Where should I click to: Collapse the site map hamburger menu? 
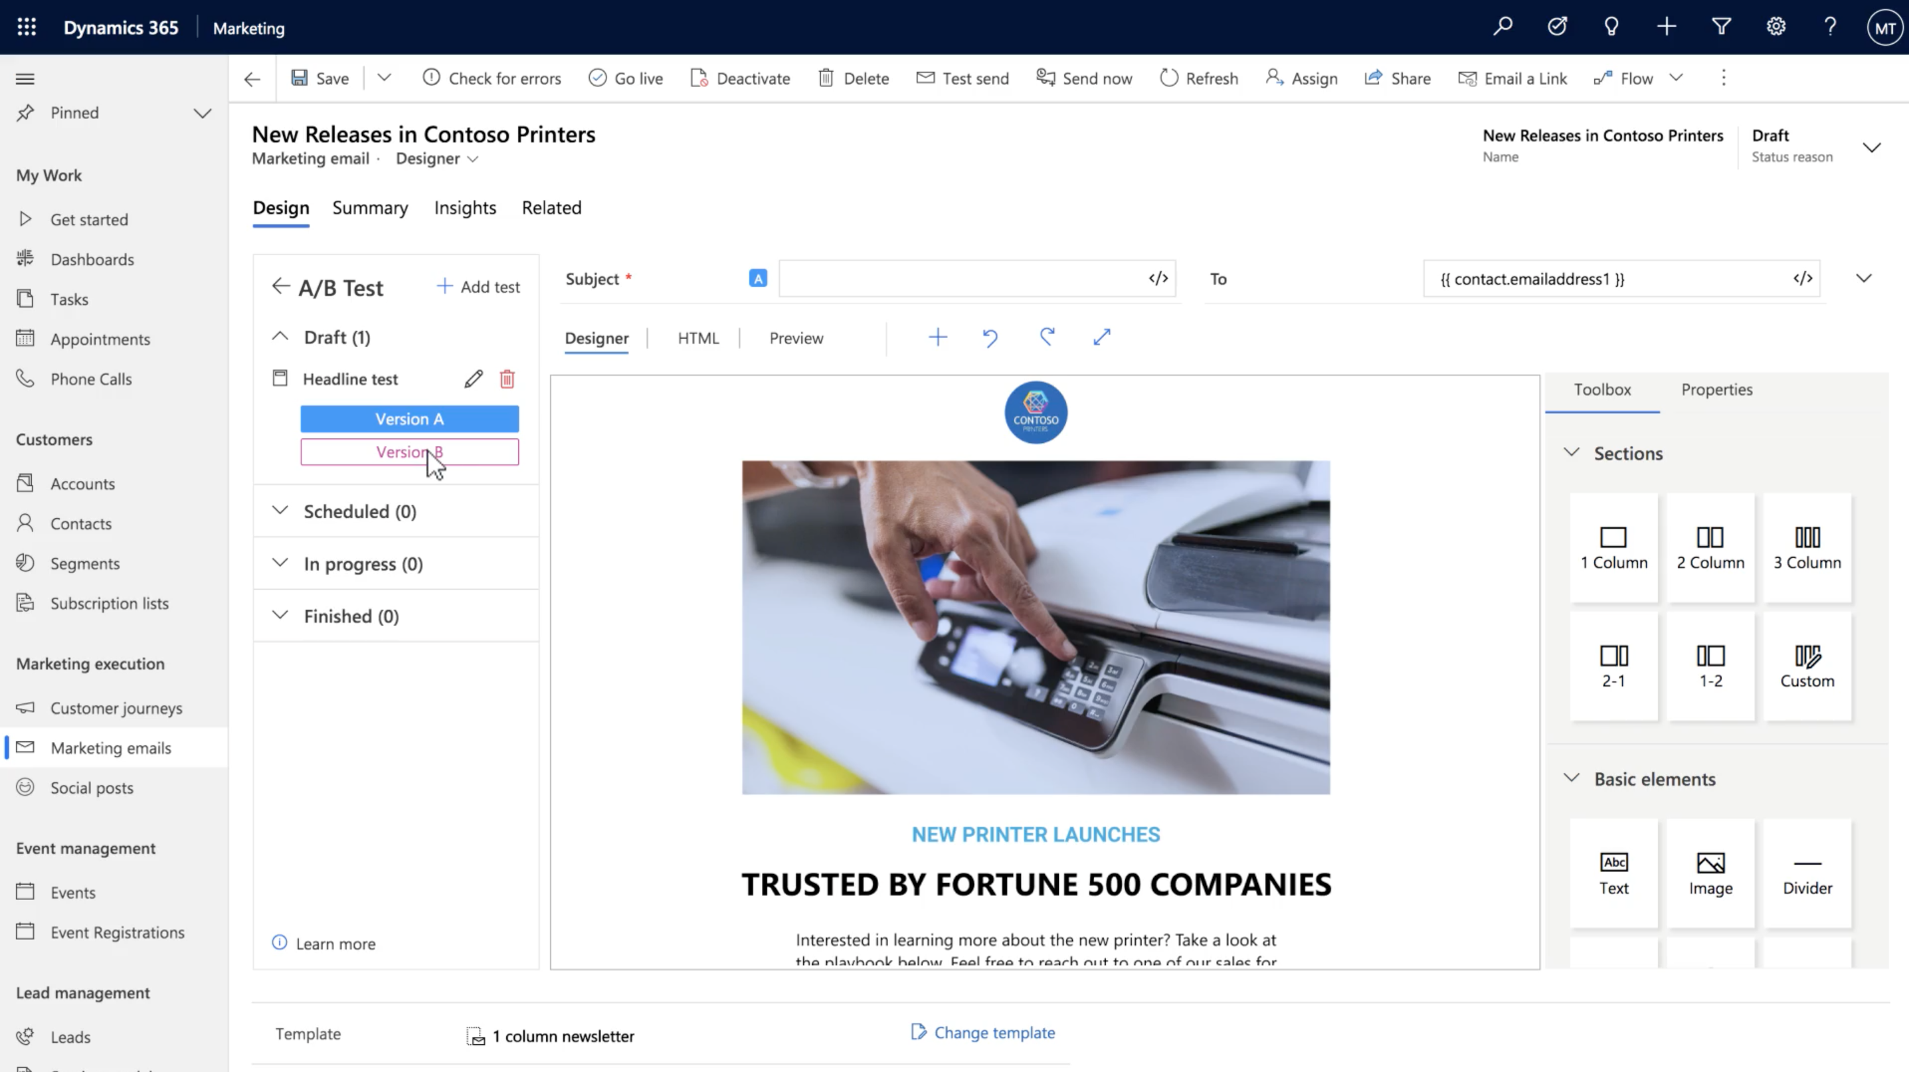click(25, 78)
